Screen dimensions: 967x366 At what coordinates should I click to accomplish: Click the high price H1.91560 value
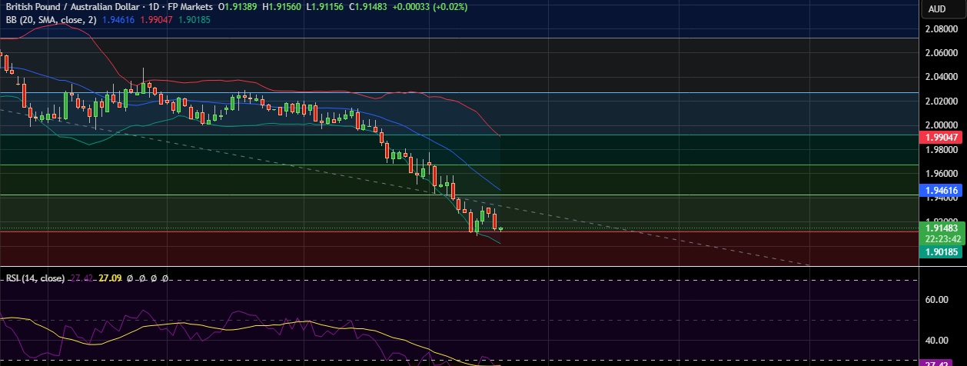click(x=283, y=6)
